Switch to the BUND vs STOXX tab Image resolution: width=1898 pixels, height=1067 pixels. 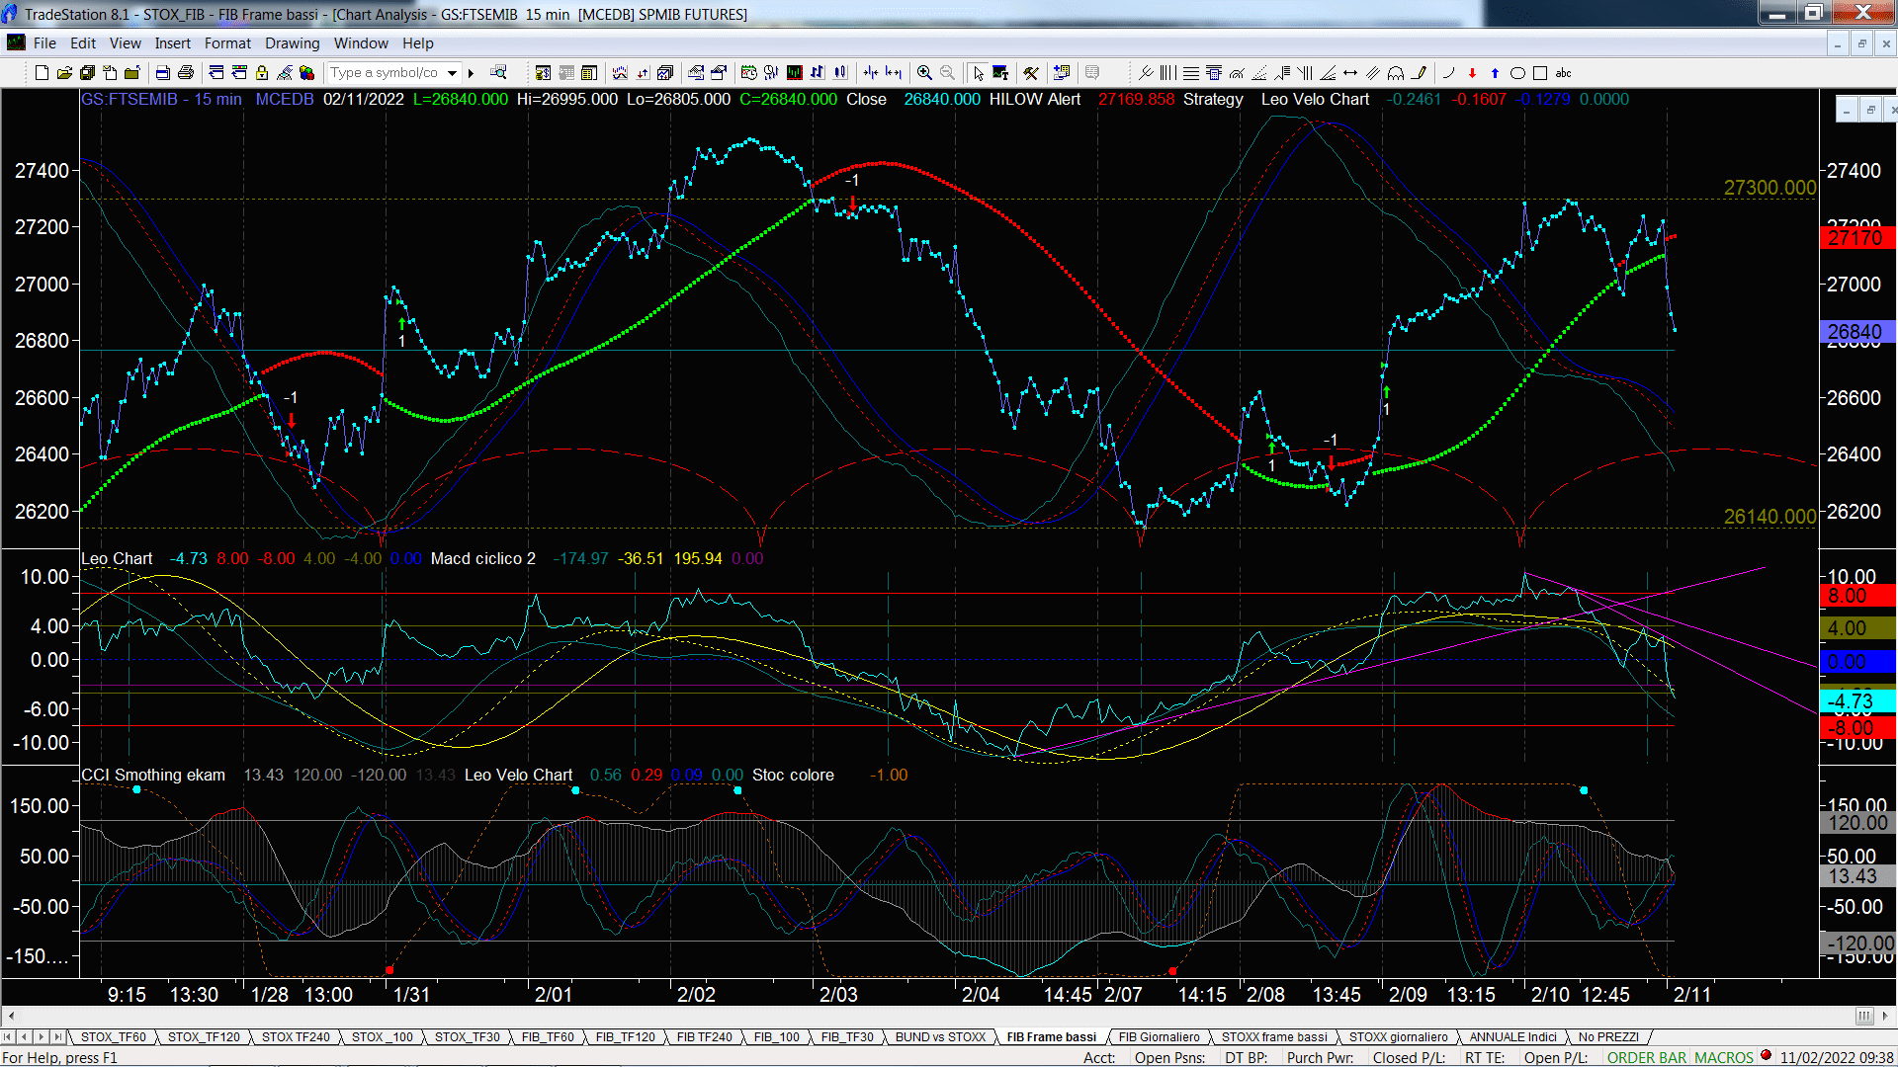tap(940, 1036)
